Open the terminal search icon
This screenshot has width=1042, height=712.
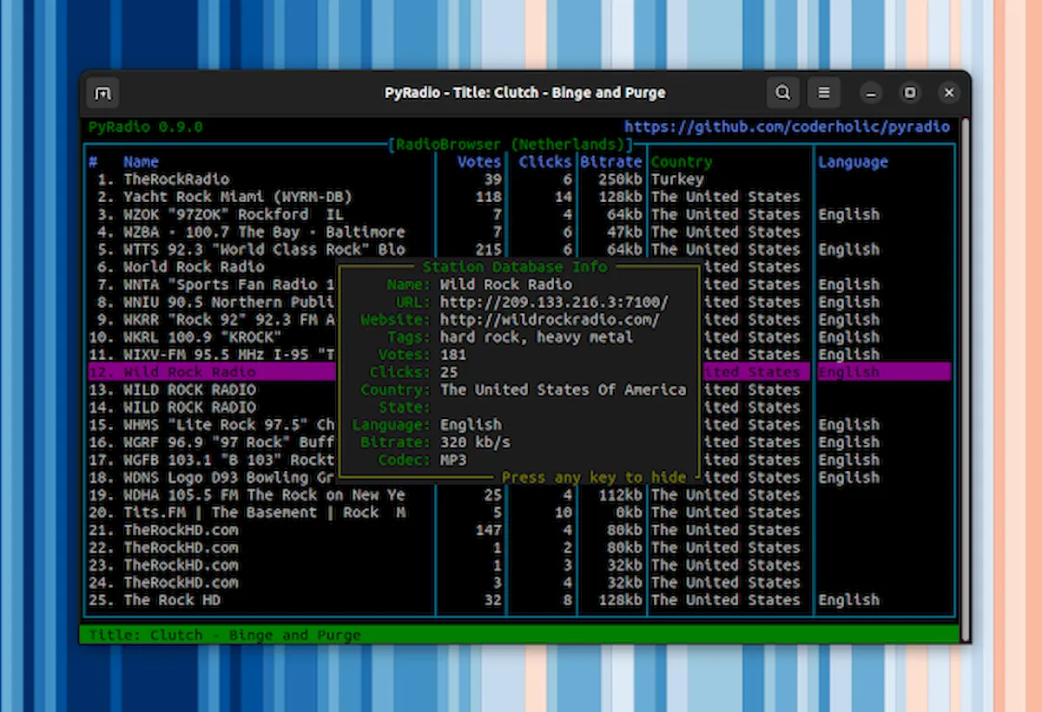(x=782, y=93)
